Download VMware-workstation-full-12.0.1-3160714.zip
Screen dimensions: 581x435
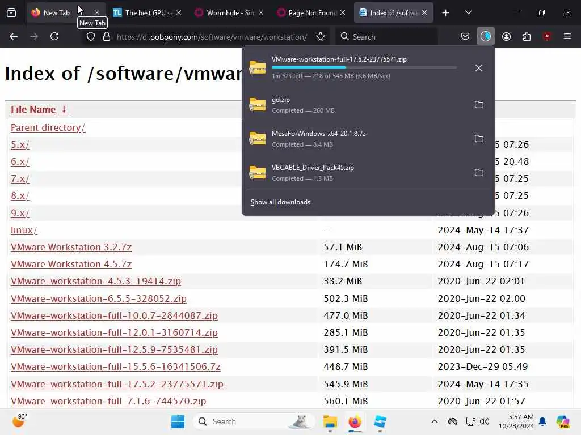tap(114, 332)
